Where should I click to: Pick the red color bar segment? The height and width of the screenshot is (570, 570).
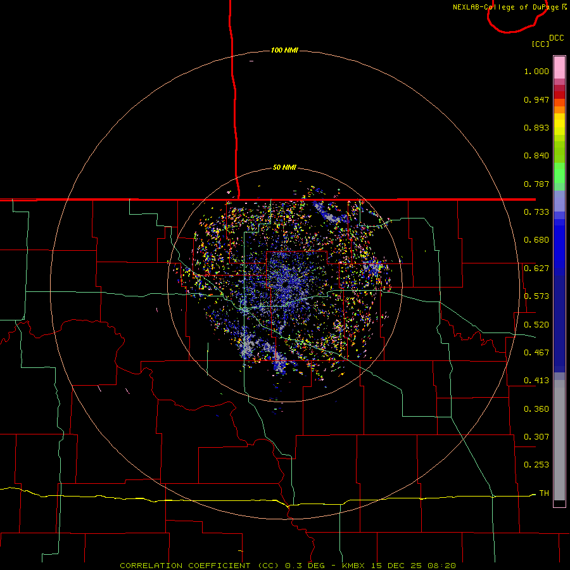tap(559, 95)
